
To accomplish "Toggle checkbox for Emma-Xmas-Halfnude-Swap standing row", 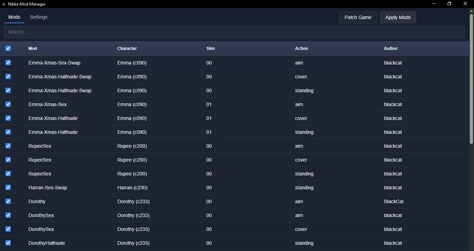I will pos(8,90).
